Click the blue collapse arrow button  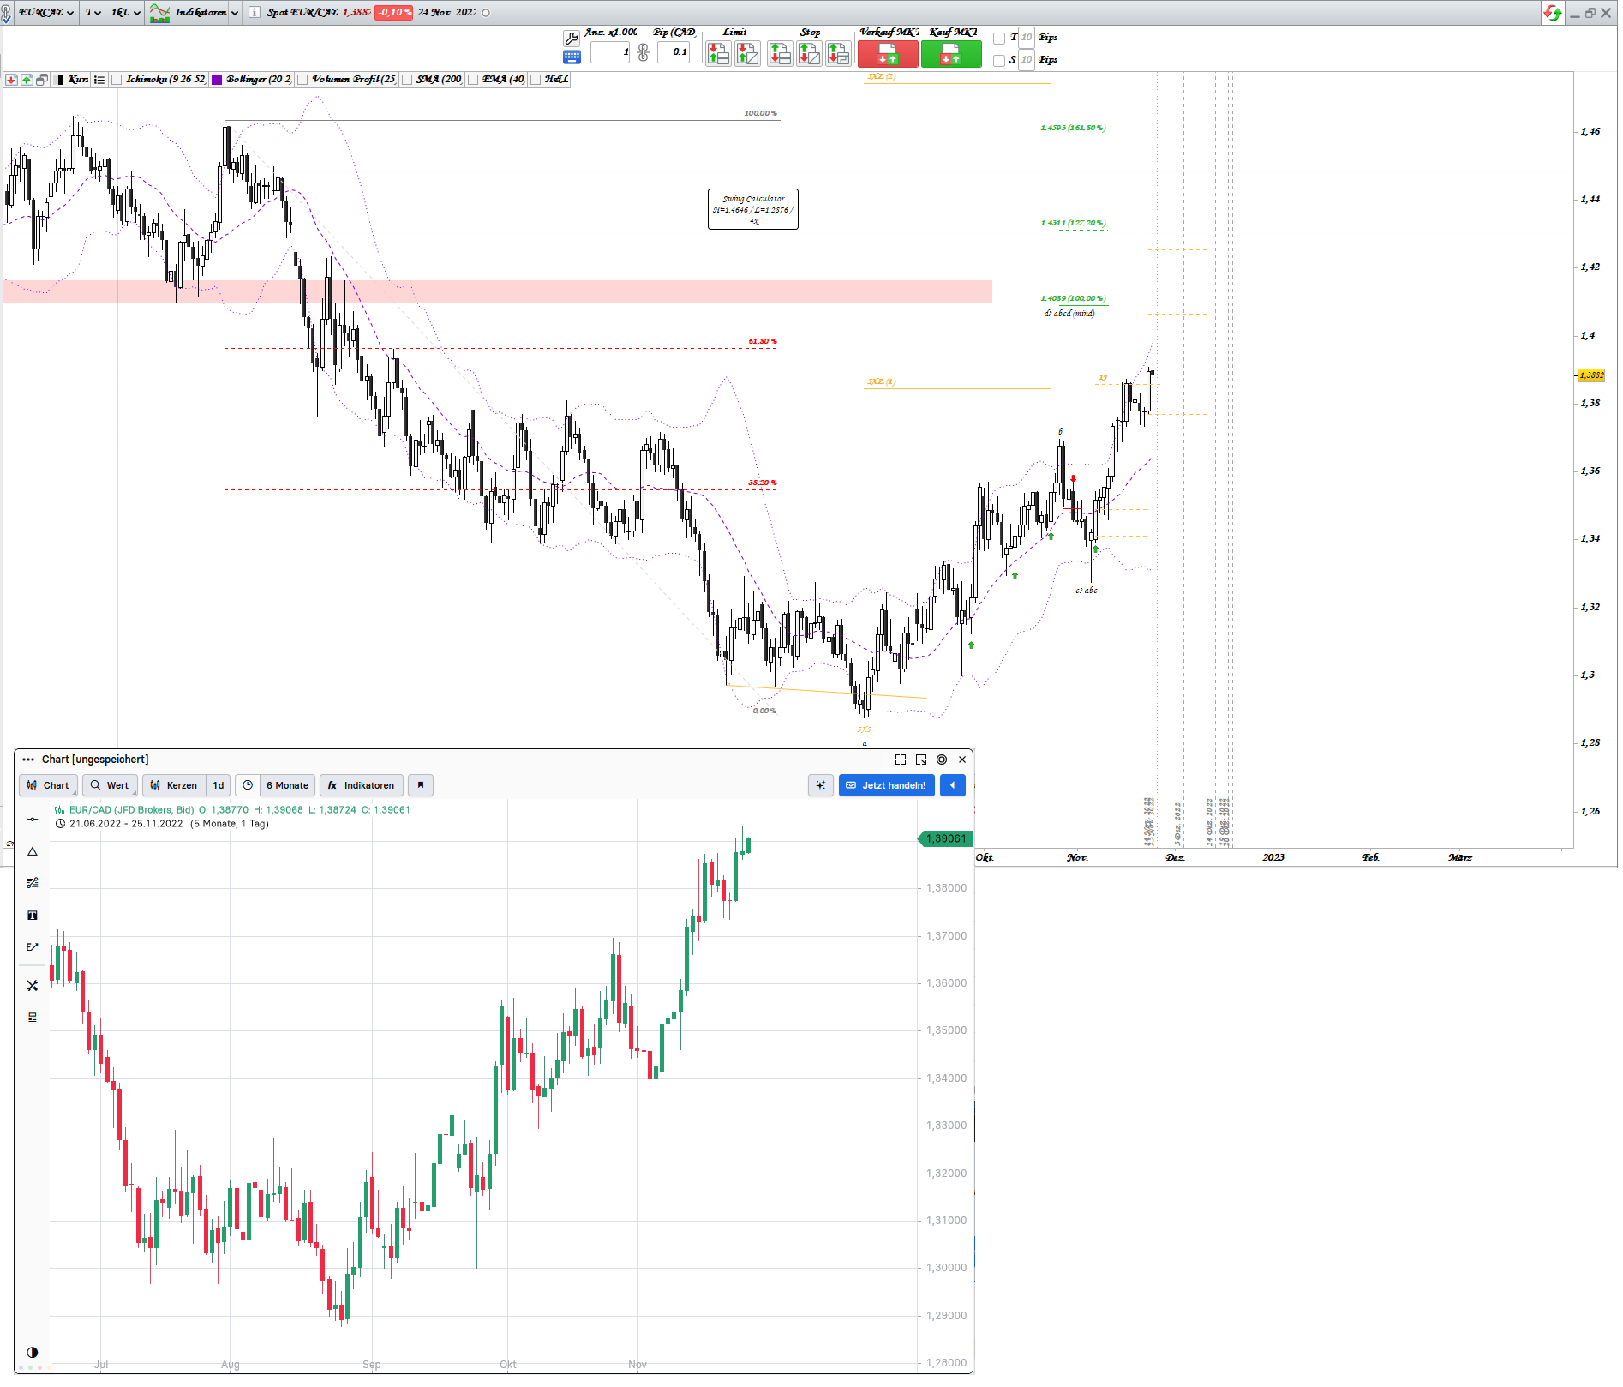952,785
